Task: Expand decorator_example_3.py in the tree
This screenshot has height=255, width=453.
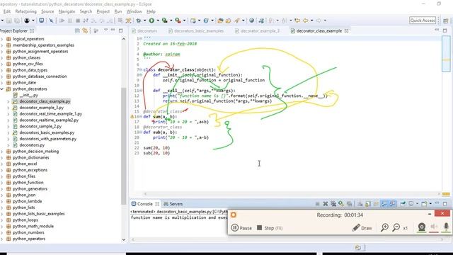Action: pyautogui.click(x=8, y=108)
